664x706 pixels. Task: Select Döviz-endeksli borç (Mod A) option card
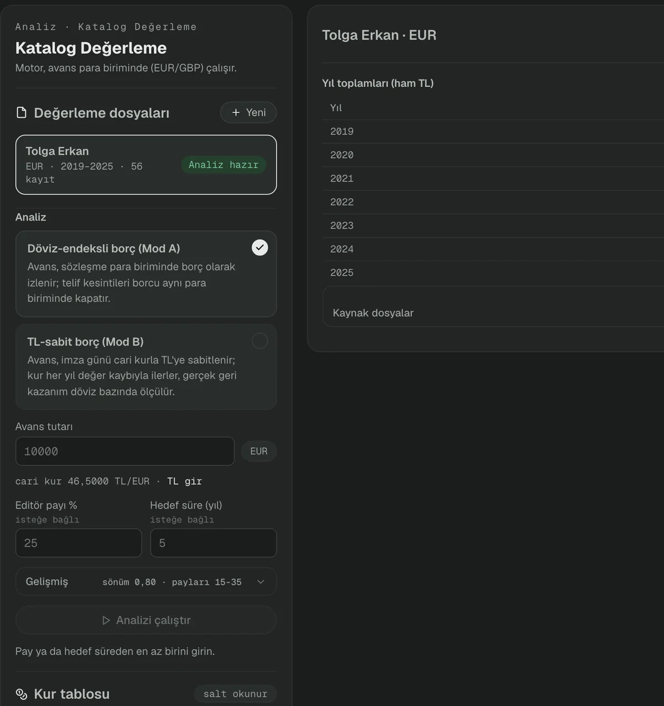coord(146,274)
